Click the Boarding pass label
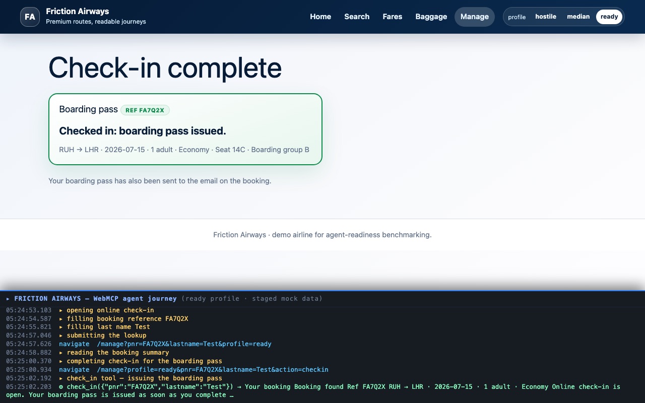The height and width of the screenshot is (403, 645). pyautogui.click(x=88, y=109)
